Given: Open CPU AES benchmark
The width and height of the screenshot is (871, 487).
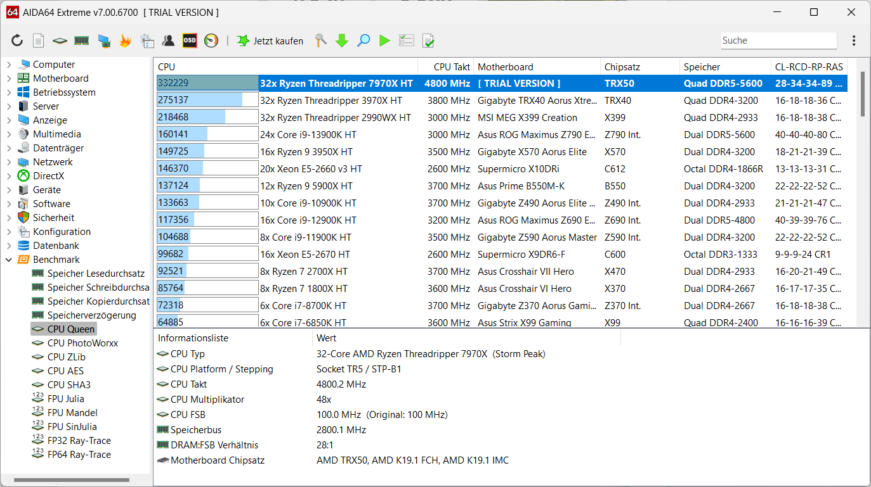Looking at the screenshot, I should [x=65, y=371].
